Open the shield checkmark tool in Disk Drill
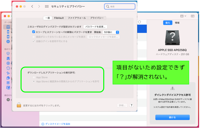 point(8,54)
